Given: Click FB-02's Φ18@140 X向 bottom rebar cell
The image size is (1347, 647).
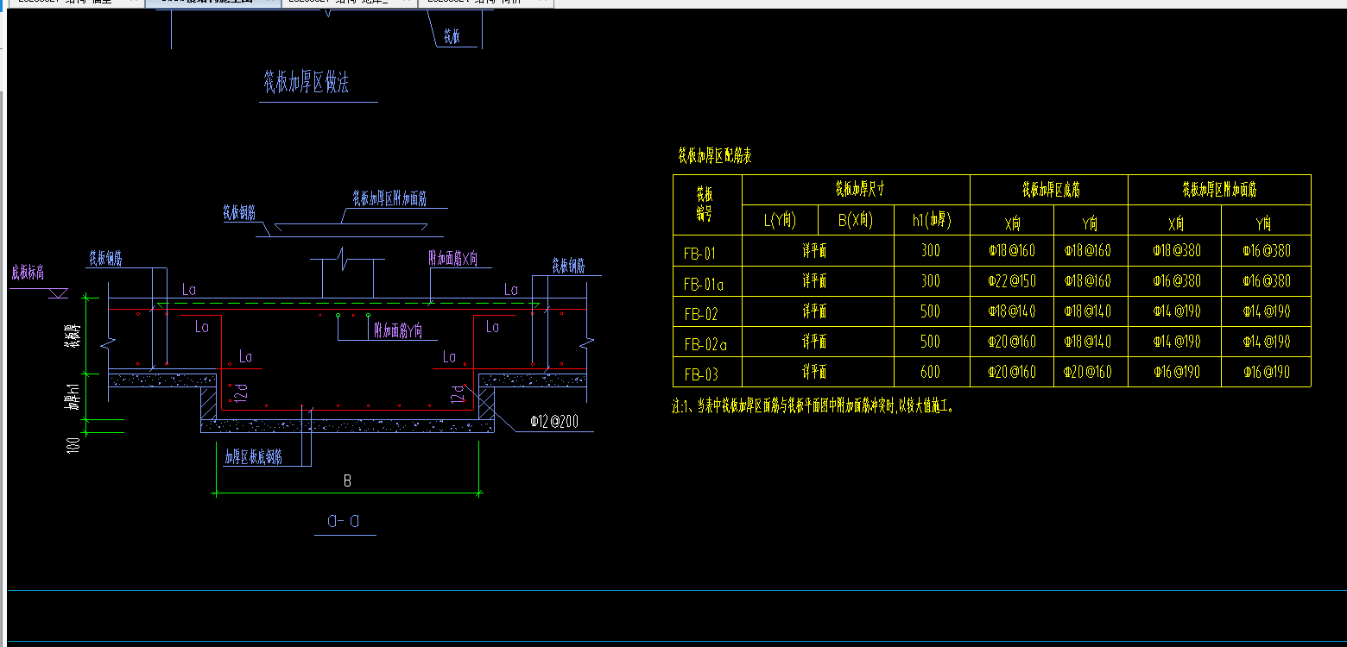Looking at the screenshot, I should tap(1012, 311).
